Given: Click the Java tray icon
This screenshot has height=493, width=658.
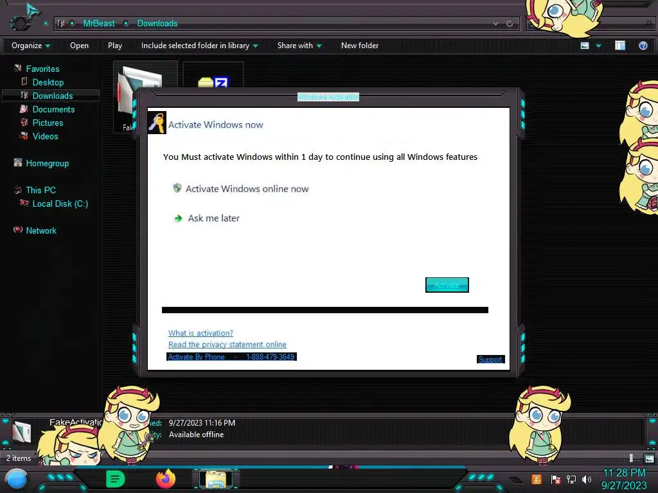Looking at the screenshot, I should click(x=537, y=479).
